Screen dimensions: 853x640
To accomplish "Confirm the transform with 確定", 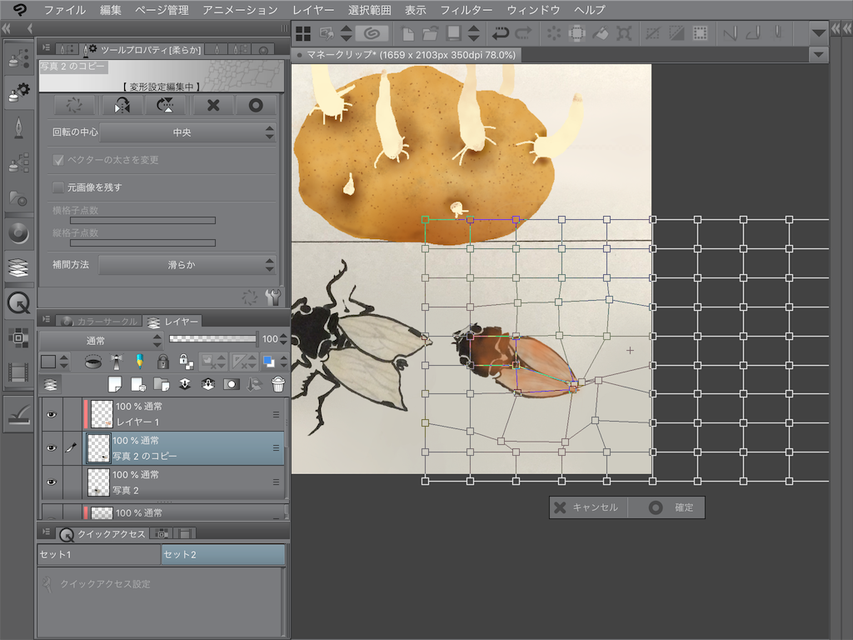I will point(666,507).
